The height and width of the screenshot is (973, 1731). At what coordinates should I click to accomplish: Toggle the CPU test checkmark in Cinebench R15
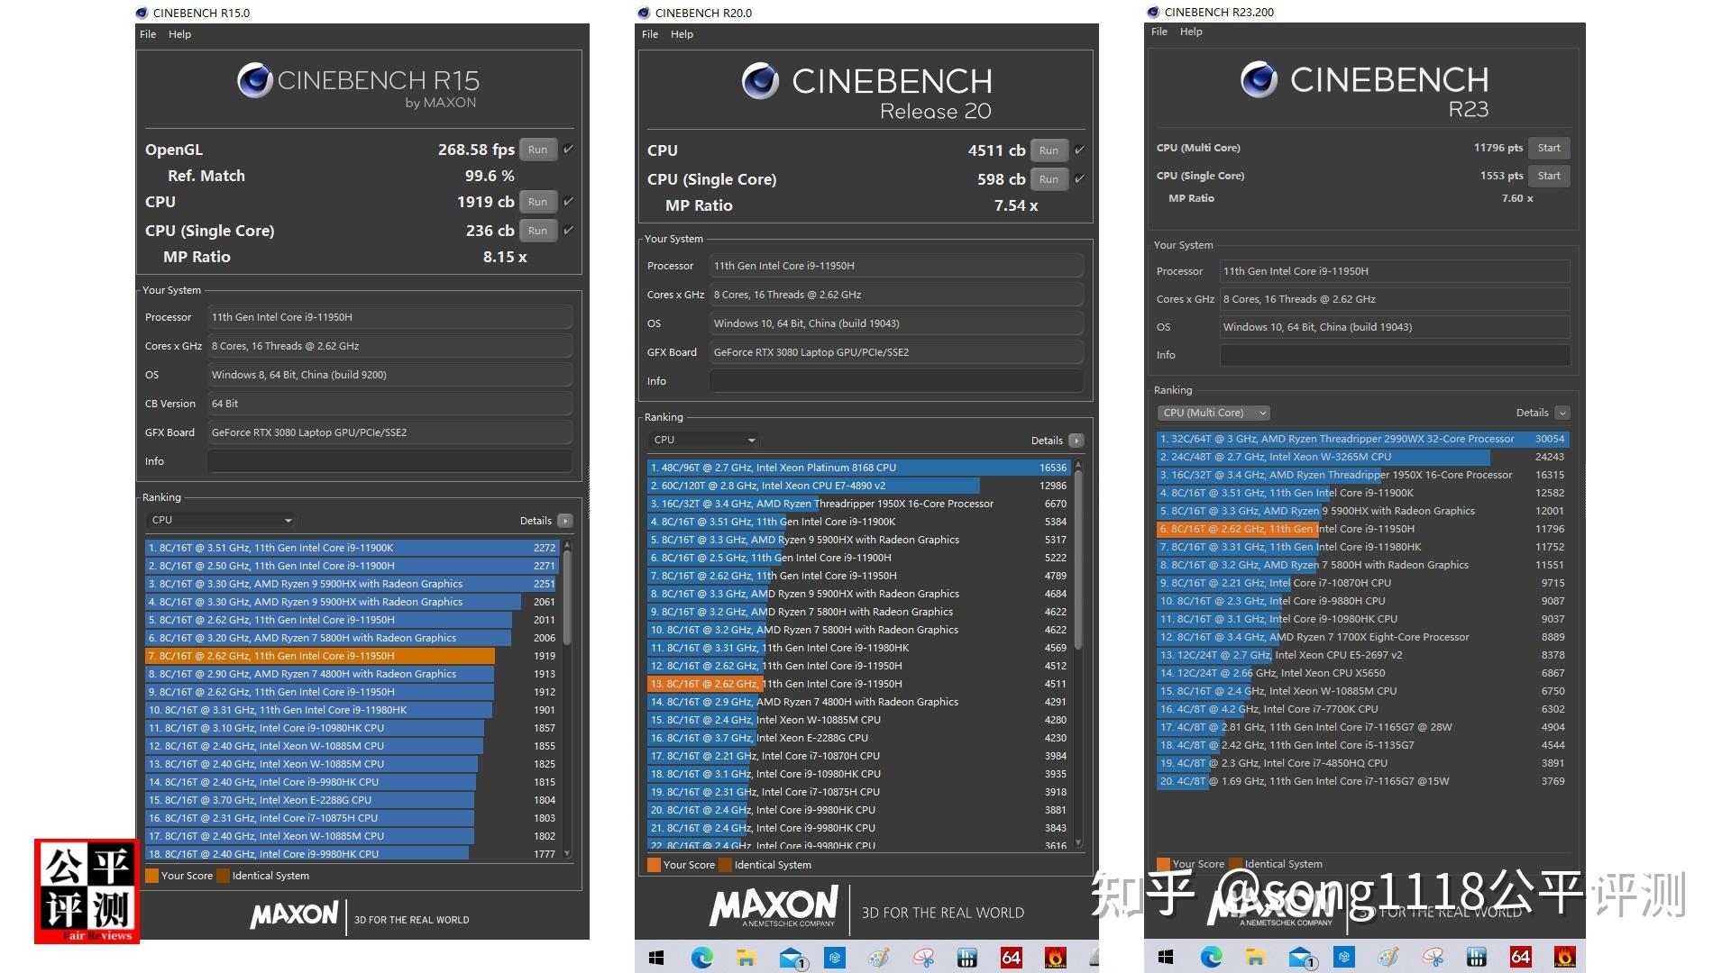568,202
